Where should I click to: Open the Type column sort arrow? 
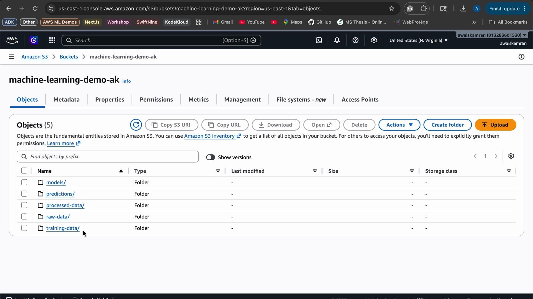pos(218,171)
